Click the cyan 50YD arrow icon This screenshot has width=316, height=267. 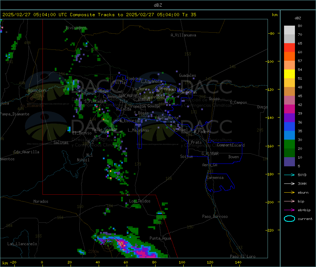[289, 175]
